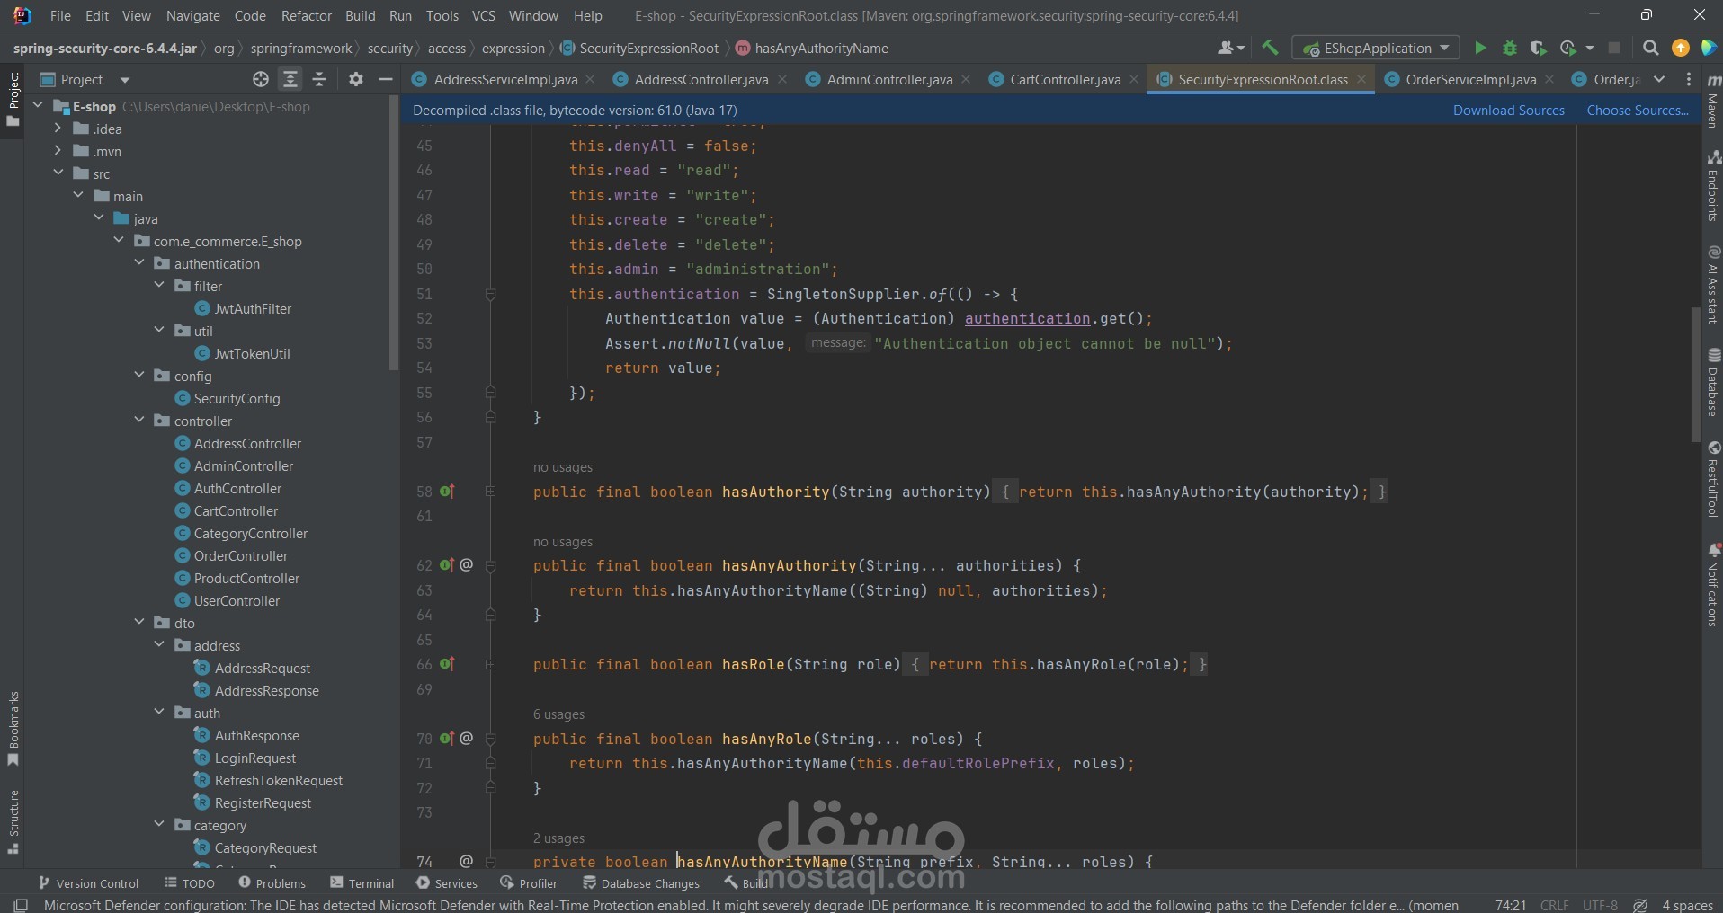1723x913 pixels.
Task: Open Database Changes tool window
Action: pos(641,883)
